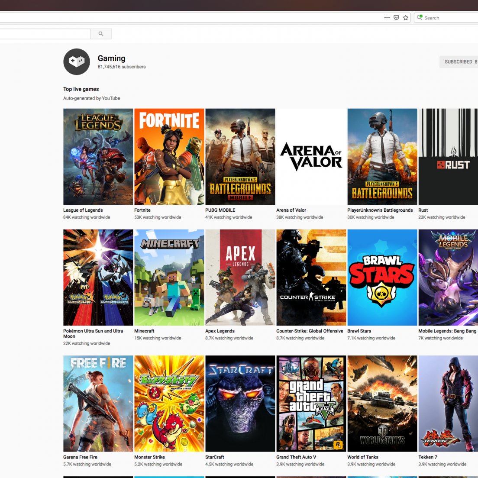Select the Fortnite cover art
The height and width of the screenshot is (478, 478).
pyautogui.click(x=169, y=156)
